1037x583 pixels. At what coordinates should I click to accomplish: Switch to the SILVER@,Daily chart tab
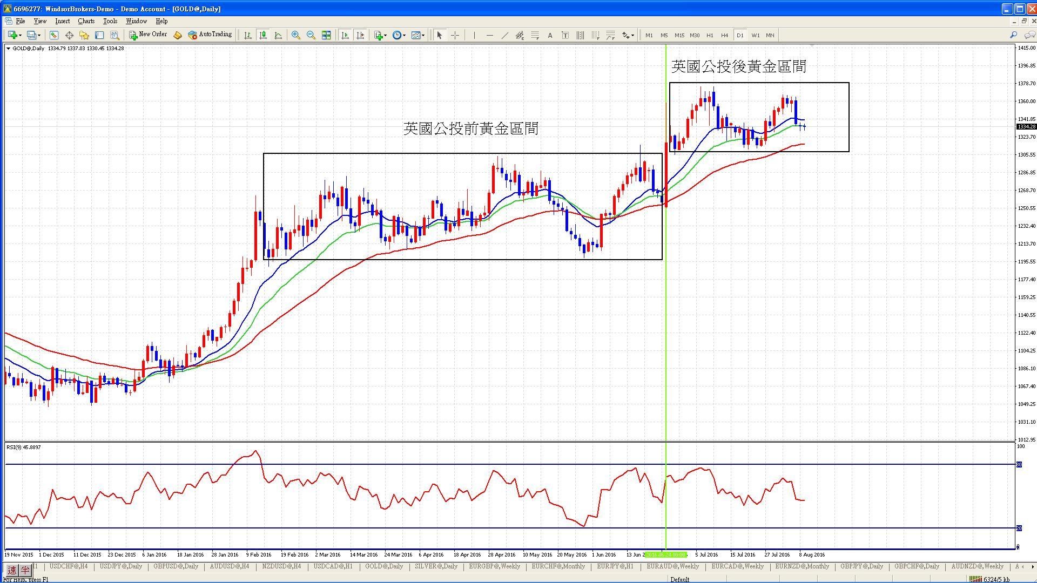(436, 566)
